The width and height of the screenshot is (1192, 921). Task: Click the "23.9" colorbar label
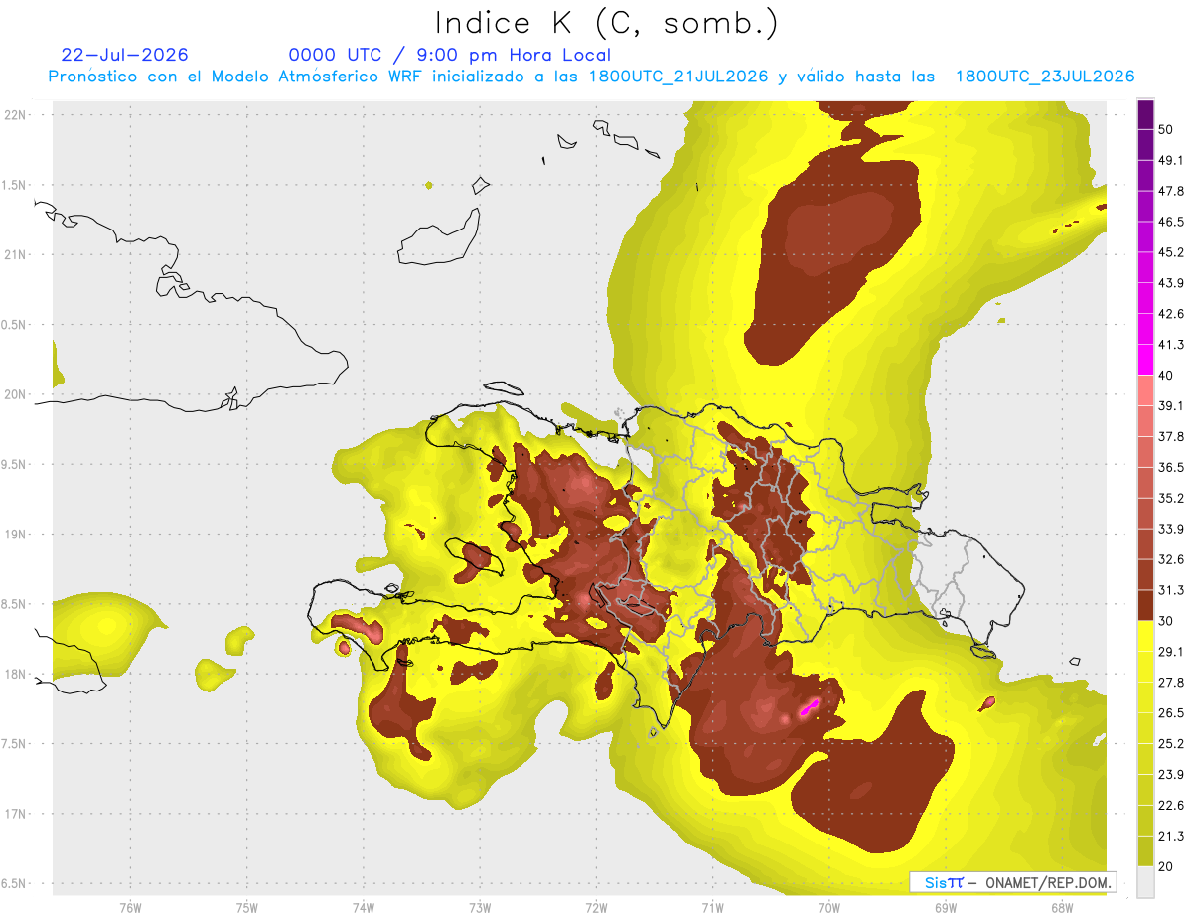pyautogui.click(x=1172, y=774)
